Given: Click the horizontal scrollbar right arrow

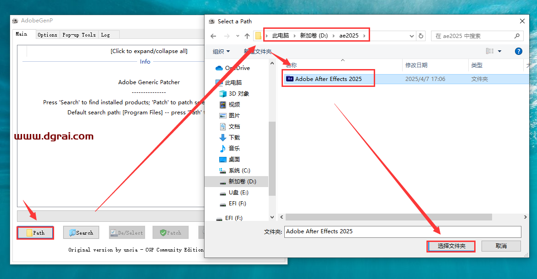Looking at the screenshot, I should 526,217.
